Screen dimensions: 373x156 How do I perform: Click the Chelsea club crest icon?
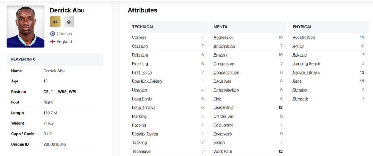[x=53, y=34]
